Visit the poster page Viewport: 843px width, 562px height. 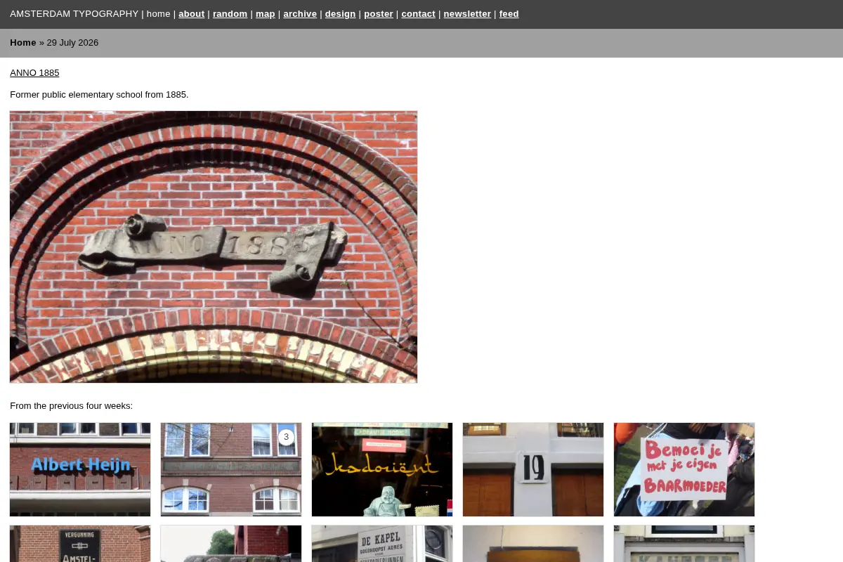[379, 14]
